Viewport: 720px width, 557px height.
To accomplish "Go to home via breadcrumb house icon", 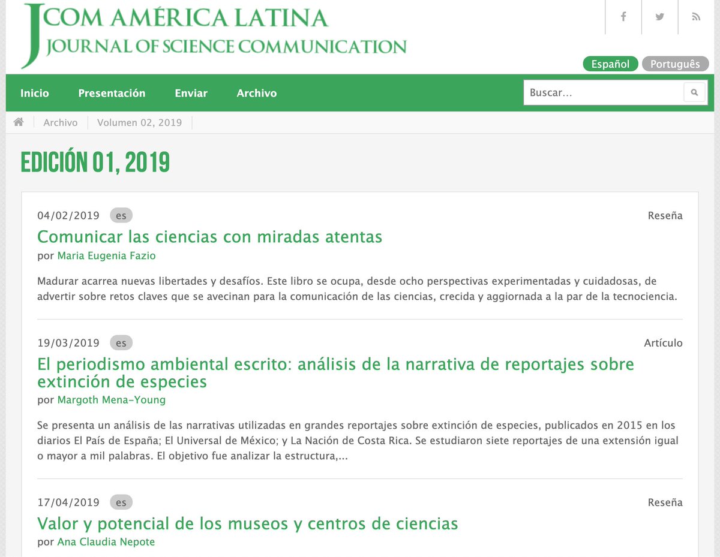I will [19, 122].
